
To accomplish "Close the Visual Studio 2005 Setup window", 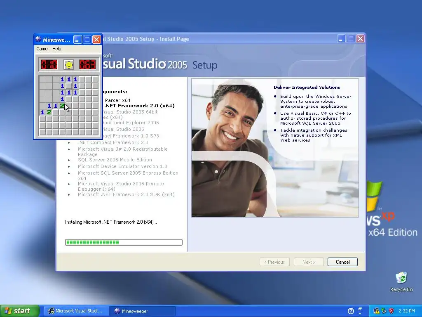I will [x=360, y=39].
